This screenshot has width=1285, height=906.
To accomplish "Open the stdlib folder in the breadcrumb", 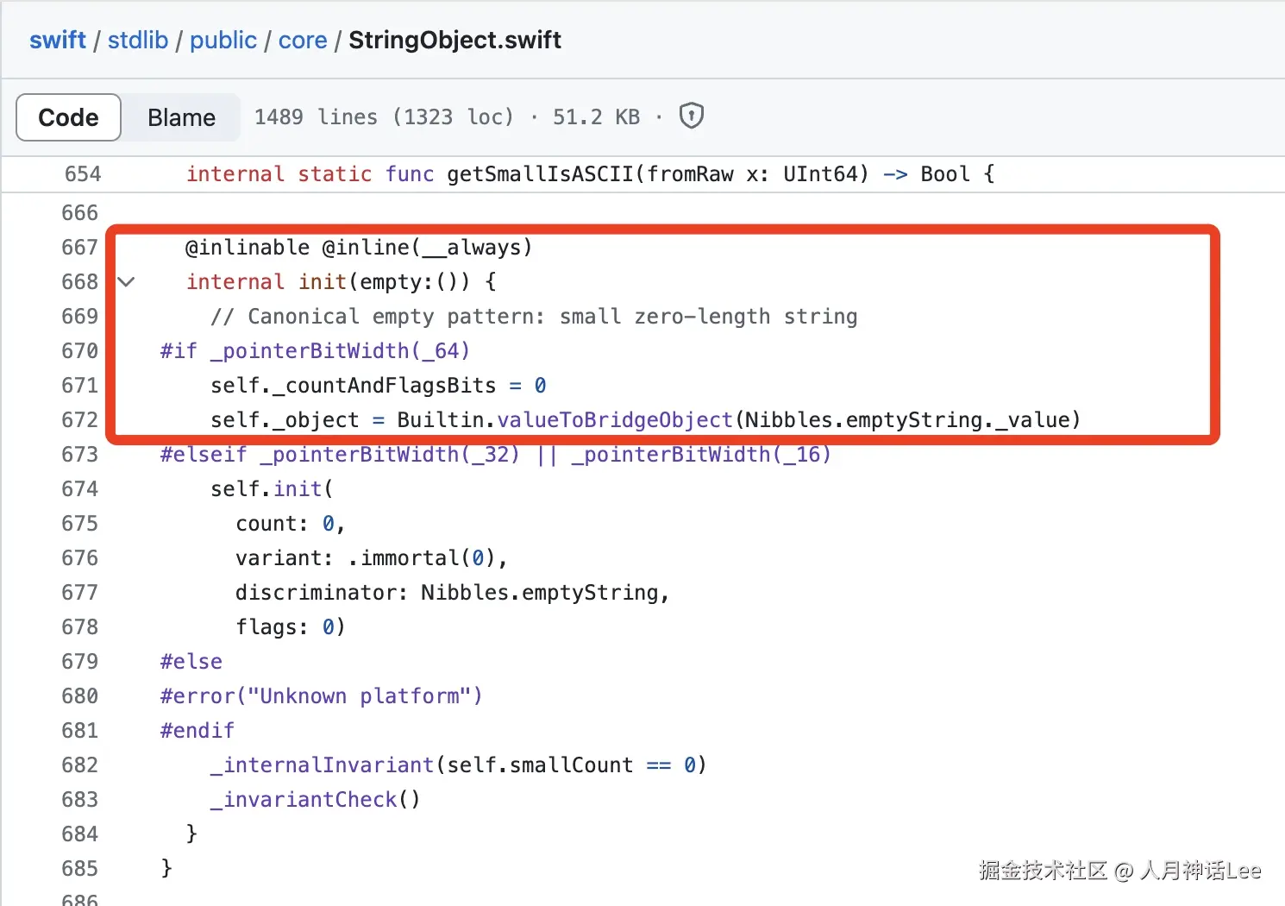I will click(x=137, y=40).
